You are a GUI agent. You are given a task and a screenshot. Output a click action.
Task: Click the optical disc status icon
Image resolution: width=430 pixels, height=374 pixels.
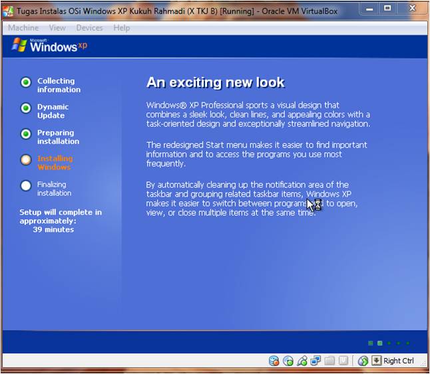click(288, 361)
